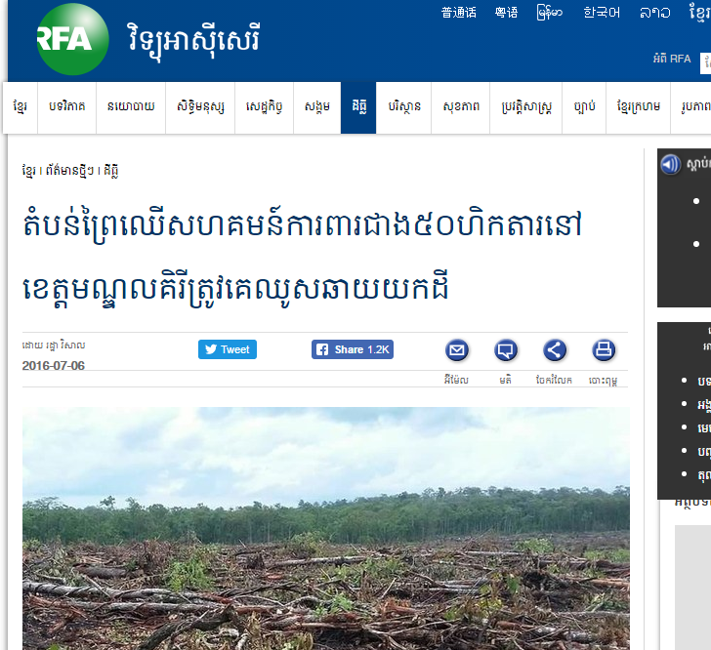Click the audio speaker icon in sidebar
Image resolution: width=711 pixels, height=650 pixels.
point(670,164)
